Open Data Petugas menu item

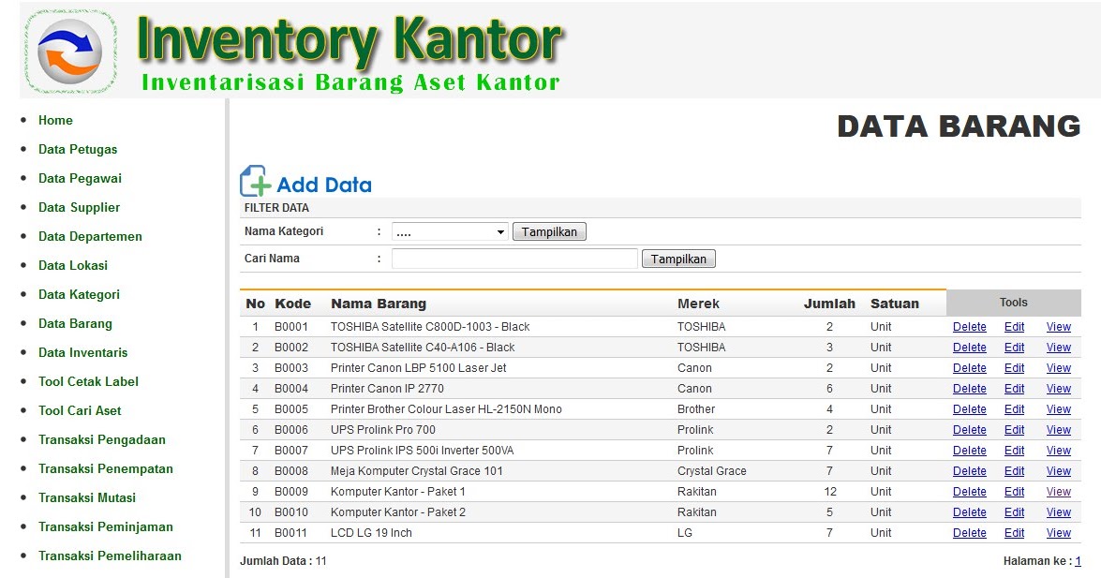pyautogui.click(x=78, y=149)
